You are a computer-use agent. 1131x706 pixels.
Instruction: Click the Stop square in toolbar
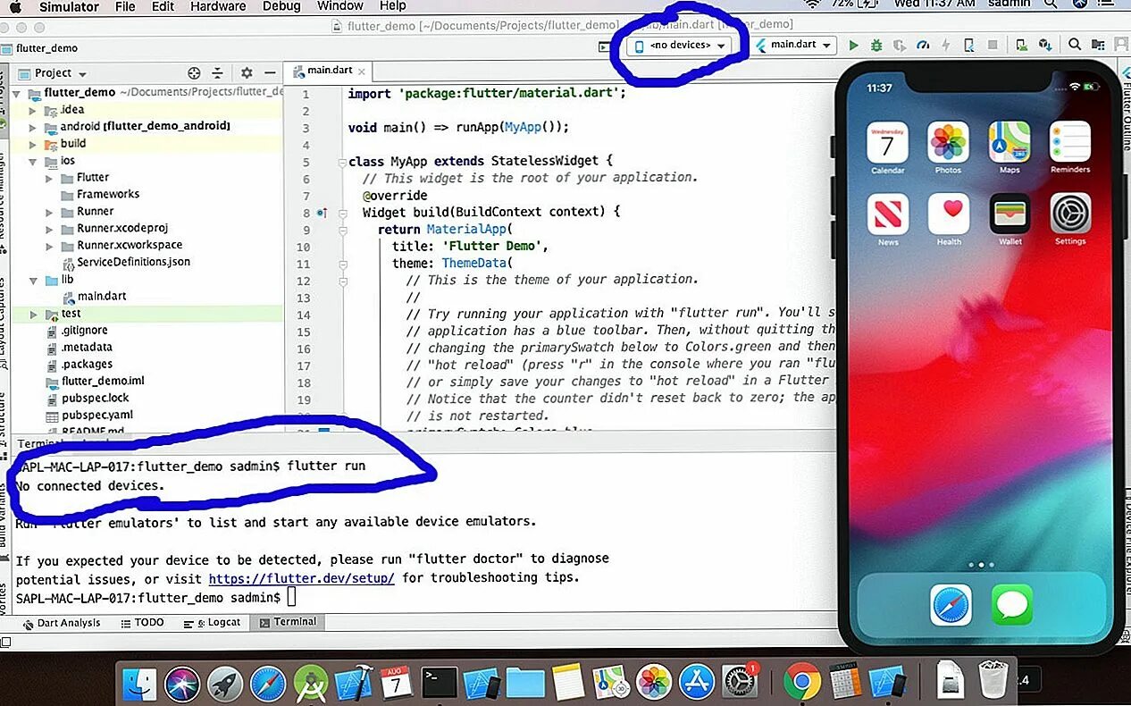(x=993, y=45)
